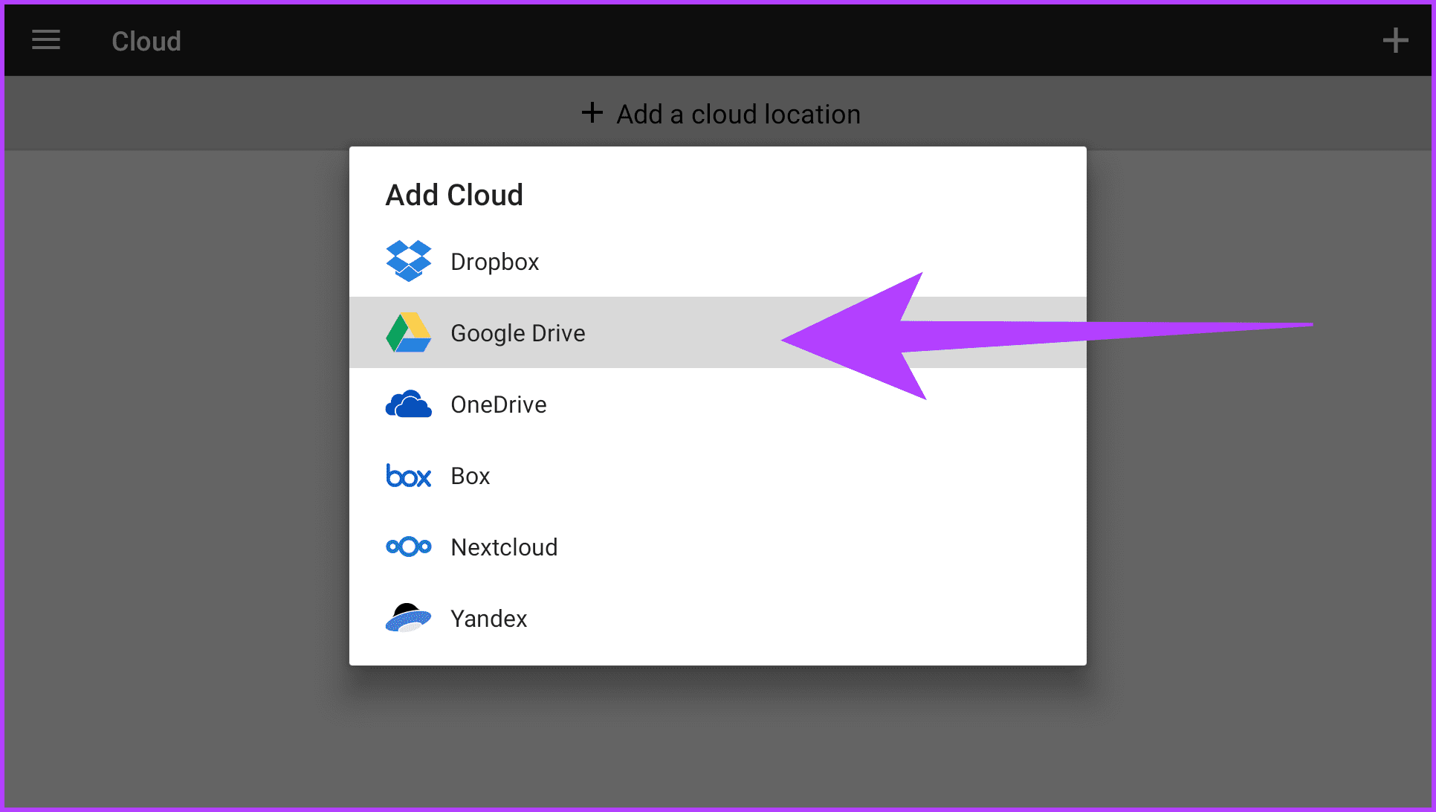Choose OneDrive as a cloud provider
Image resolution: width=1436 pixels, height=812 pixels.
pos(499,404)
